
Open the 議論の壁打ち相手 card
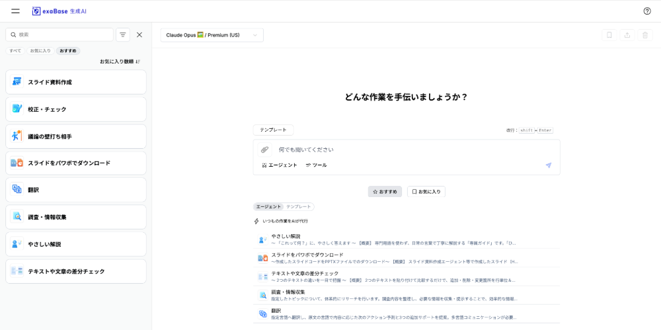(x=76, y=136)
